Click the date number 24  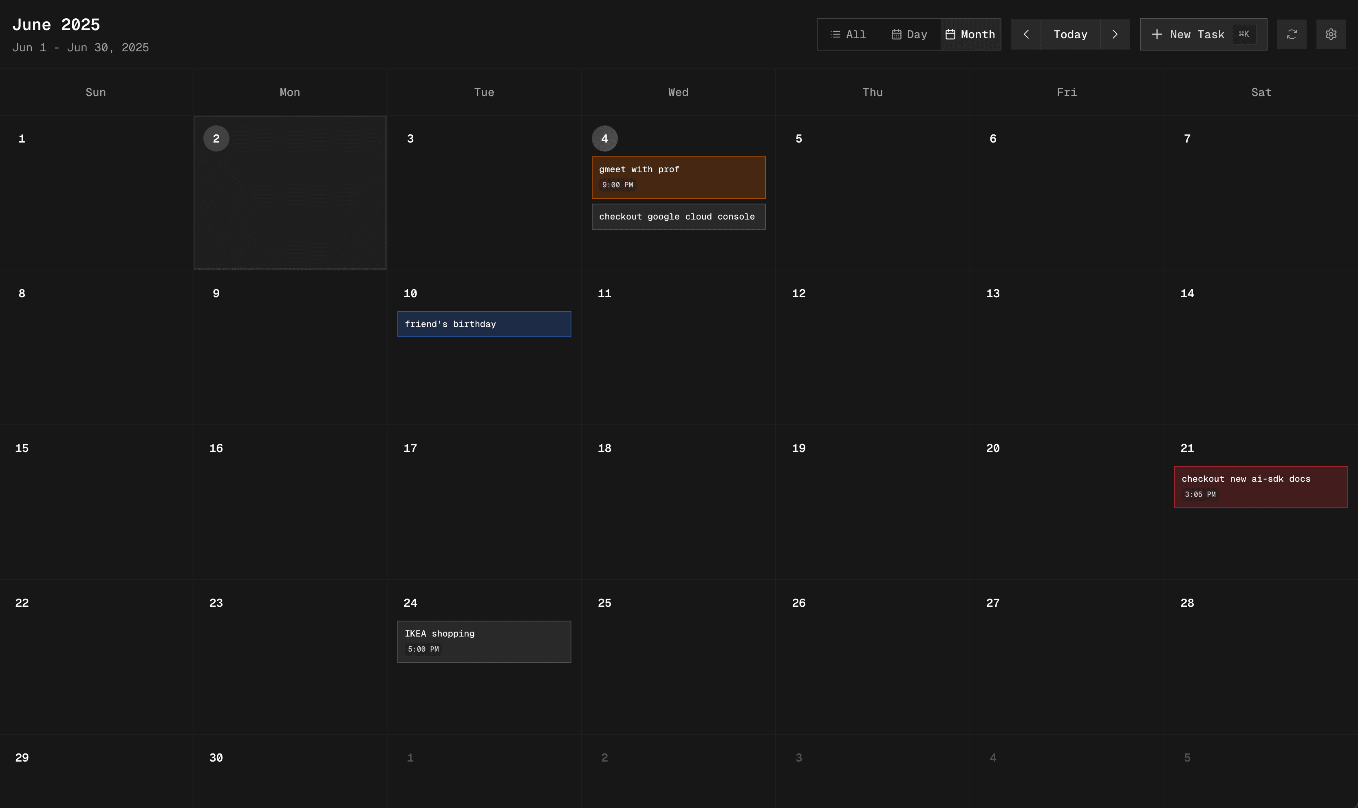pyautogui.click(x=410, y=603)
